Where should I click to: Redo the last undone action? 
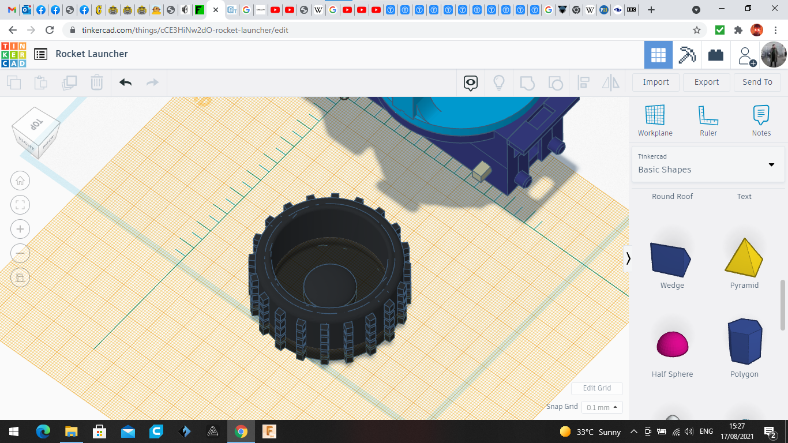(x=152, y=82)
